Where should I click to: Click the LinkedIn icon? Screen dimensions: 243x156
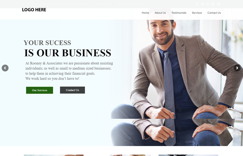[219, 4]
